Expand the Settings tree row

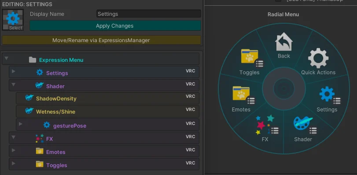coord(14,71)
